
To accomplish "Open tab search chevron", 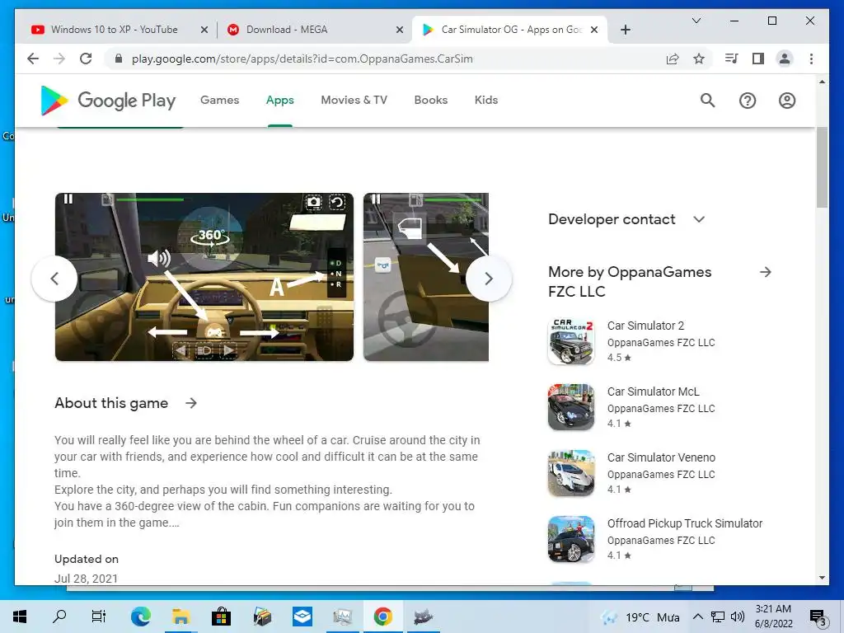I will coord(696,21).
